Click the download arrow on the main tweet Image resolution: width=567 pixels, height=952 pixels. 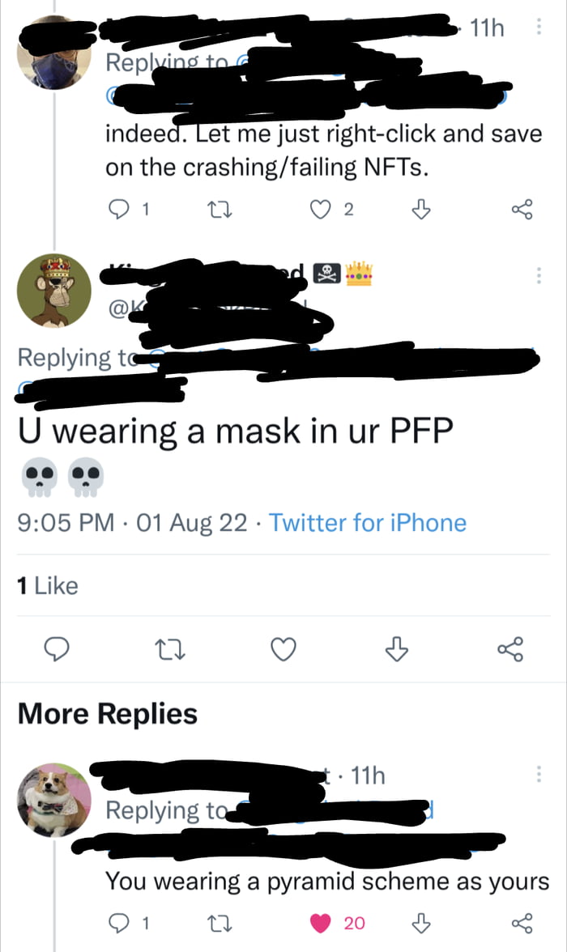(396, 649)
